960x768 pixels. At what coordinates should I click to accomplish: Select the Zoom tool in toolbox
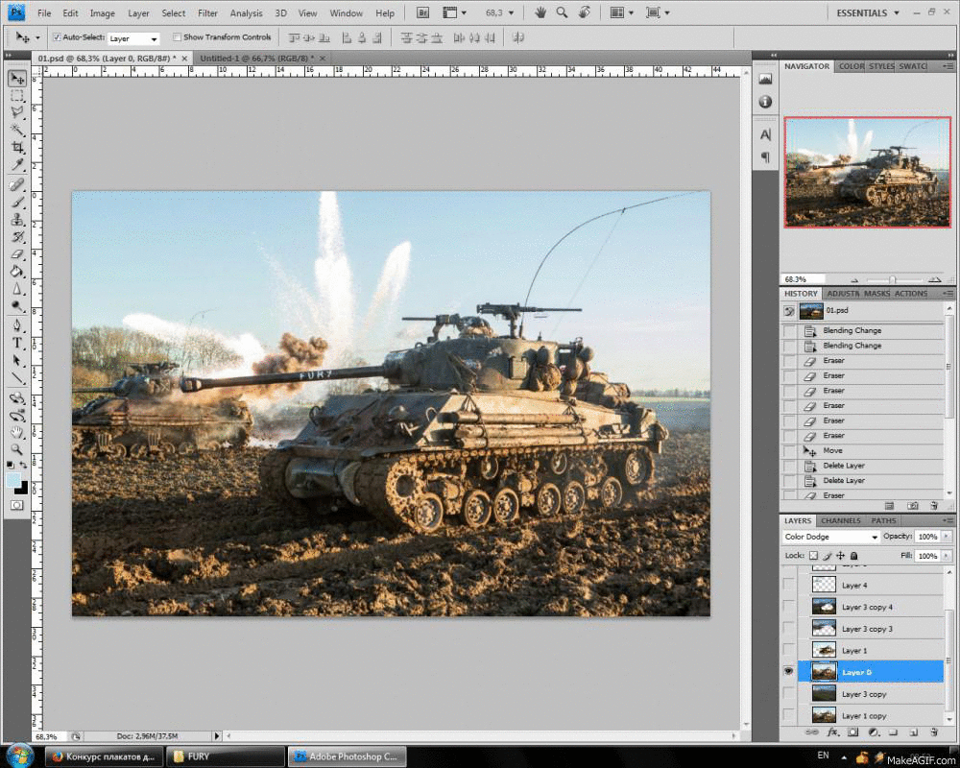pyautogui.click(x=17, y=448)
